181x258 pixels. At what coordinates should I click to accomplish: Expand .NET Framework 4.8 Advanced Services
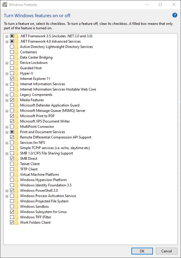pos(7,42)
